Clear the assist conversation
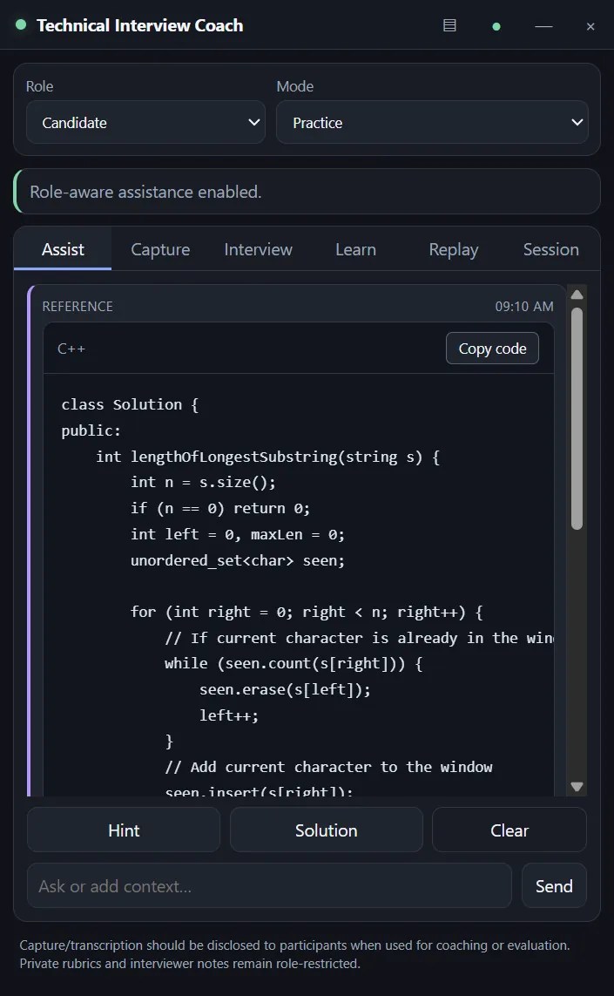Viewport: 614px width, 996px height. pos(509,830)
